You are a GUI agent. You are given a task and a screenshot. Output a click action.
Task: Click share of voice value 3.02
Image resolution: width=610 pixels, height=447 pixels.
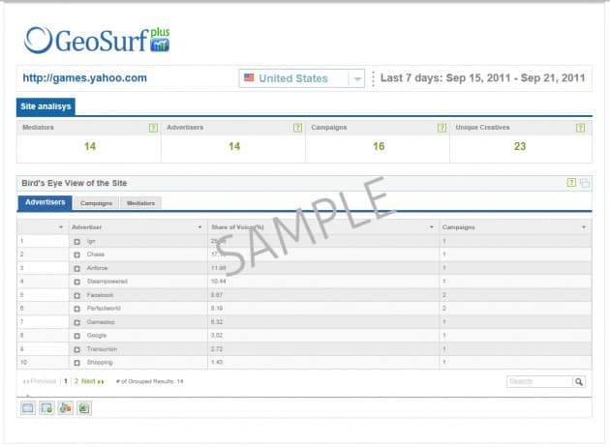point(217,335)
